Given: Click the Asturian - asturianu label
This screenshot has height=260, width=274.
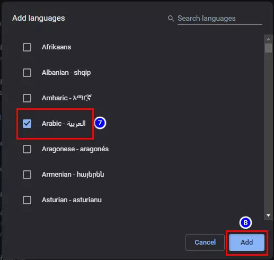Looking at the screenshot, I should (72, 200).
